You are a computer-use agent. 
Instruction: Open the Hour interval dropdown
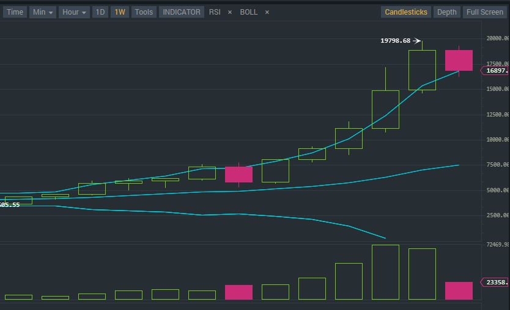click(x=74, y=12)
